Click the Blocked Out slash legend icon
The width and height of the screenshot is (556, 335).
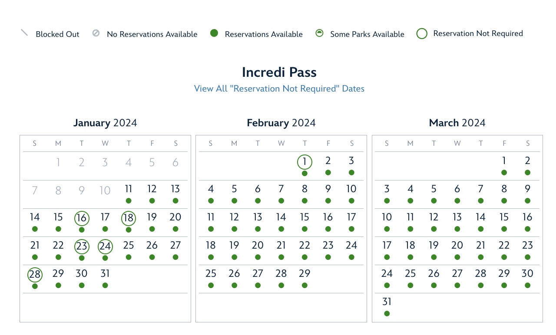pyautogui.click(x=24, y=33)
